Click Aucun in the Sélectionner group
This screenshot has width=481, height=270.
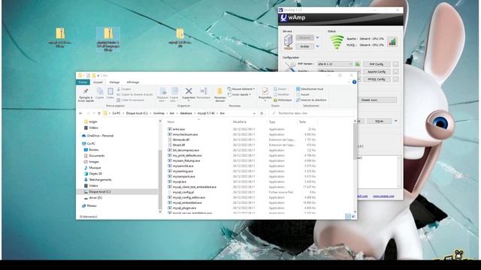[x=303, y=94]
